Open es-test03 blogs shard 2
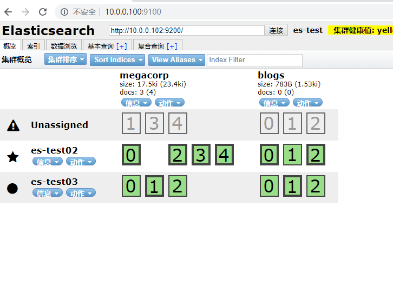 316,186
